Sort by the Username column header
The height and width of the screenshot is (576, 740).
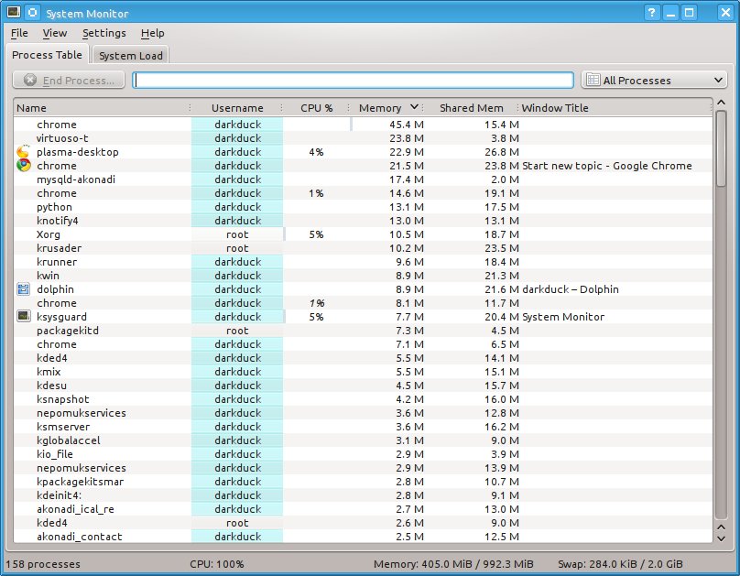point(236,108)
